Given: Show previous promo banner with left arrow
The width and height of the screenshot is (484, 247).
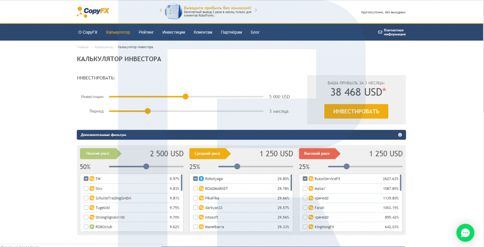Looking at the screenshot, I should tap(161, 10).
